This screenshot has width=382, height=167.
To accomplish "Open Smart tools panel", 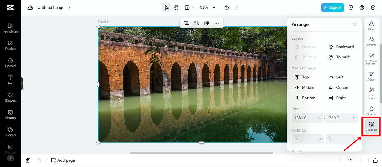I will pyautogui.click(x=372, y=93).
